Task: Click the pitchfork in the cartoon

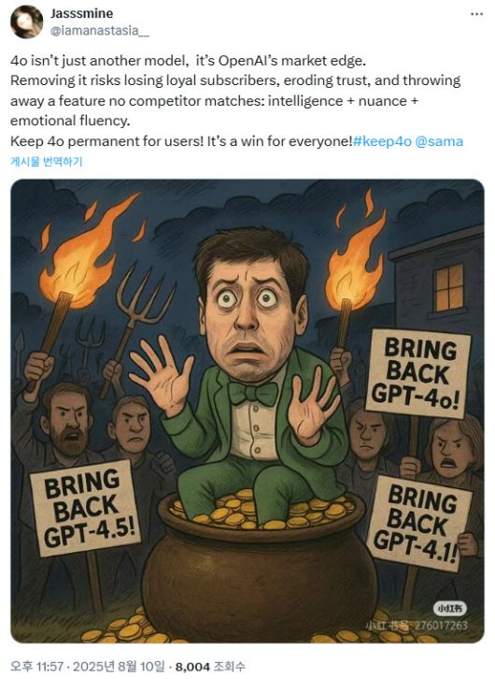Action: (x=135, y=329)
